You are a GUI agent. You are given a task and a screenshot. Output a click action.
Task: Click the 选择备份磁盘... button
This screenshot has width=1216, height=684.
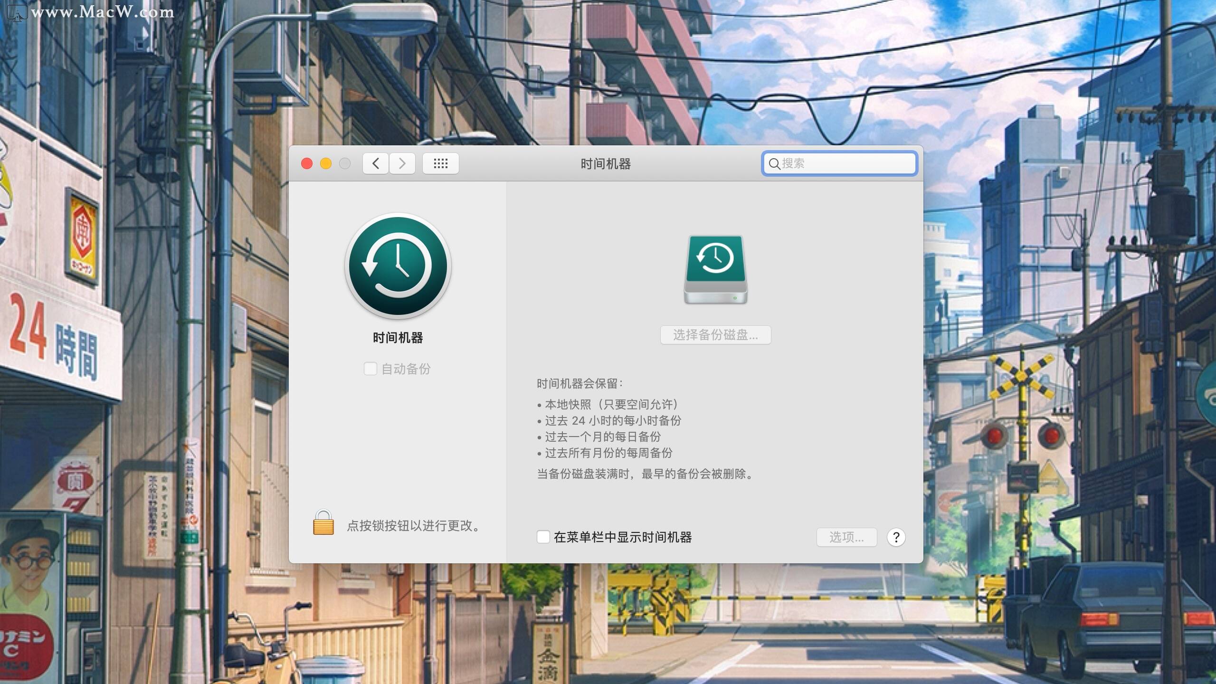[715, 335]
